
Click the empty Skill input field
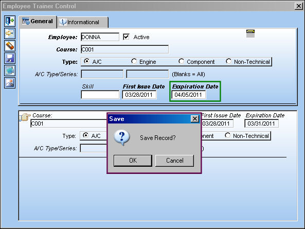tap(100, 95)
